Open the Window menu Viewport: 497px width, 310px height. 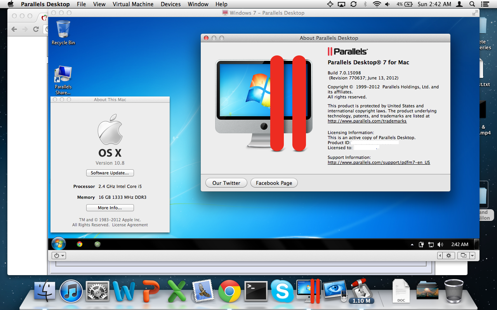tap(198, 4)
